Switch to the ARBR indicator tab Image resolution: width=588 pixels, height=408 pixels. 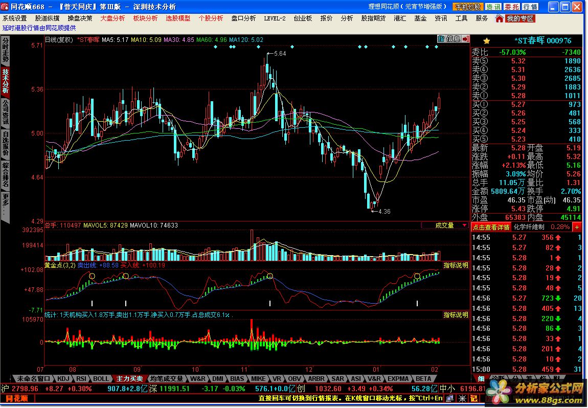point(316,379)
